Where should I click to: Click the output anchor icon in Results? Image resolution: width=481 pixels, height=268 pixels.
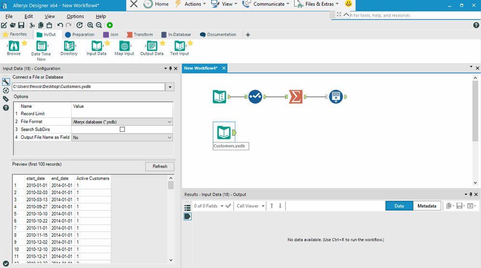pyautogui.click(x=187, y=217)
